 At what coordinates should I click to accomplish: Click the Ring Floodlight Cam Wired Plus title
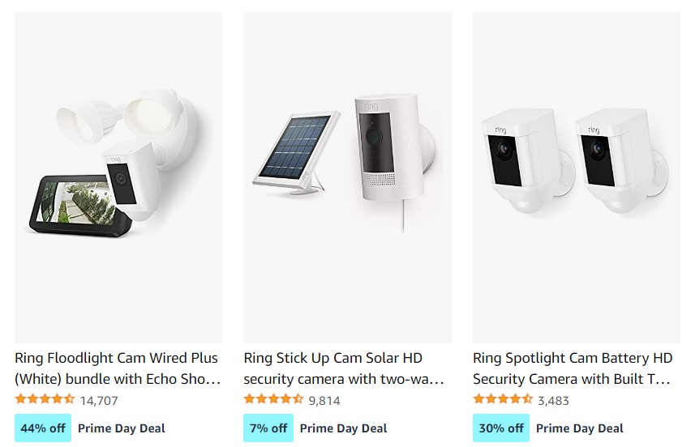point(118,368)
